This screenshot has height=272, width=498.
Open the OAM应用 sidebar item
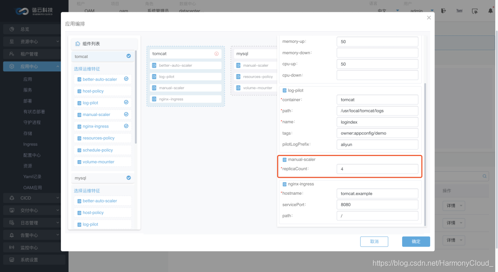(32, 188)
